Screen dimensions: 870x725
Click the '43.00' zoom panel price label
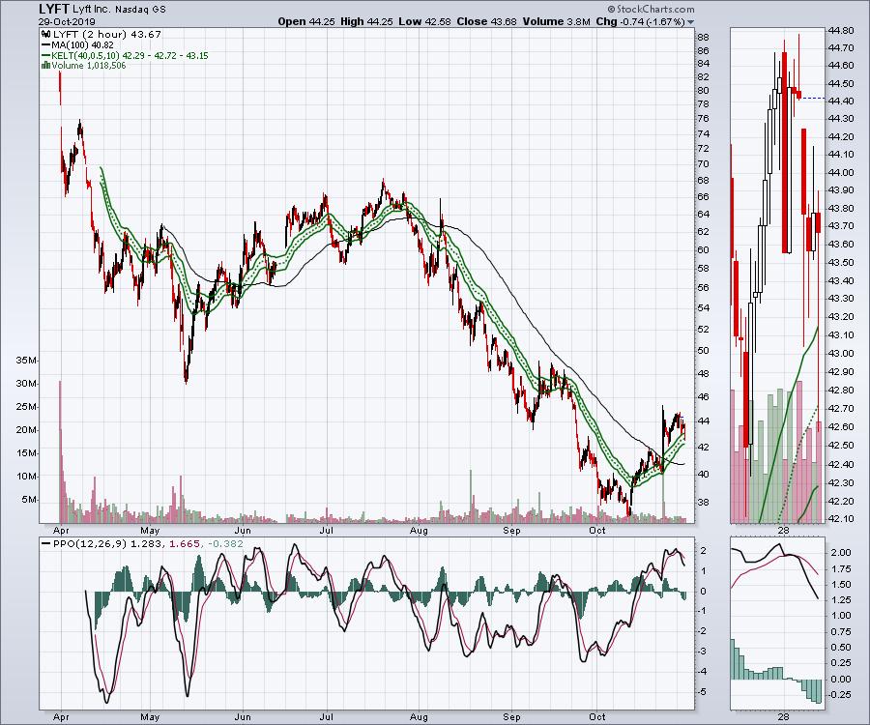coord(840,354)
